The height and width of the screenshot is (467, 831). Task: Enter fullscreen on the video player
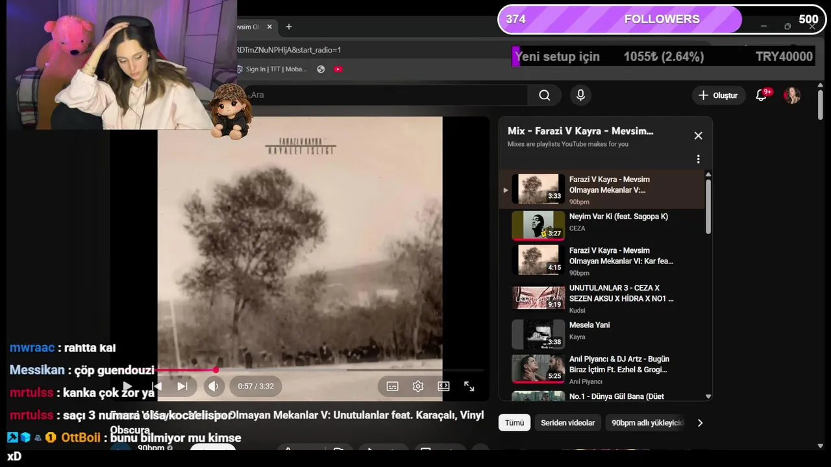click(469, 387)
